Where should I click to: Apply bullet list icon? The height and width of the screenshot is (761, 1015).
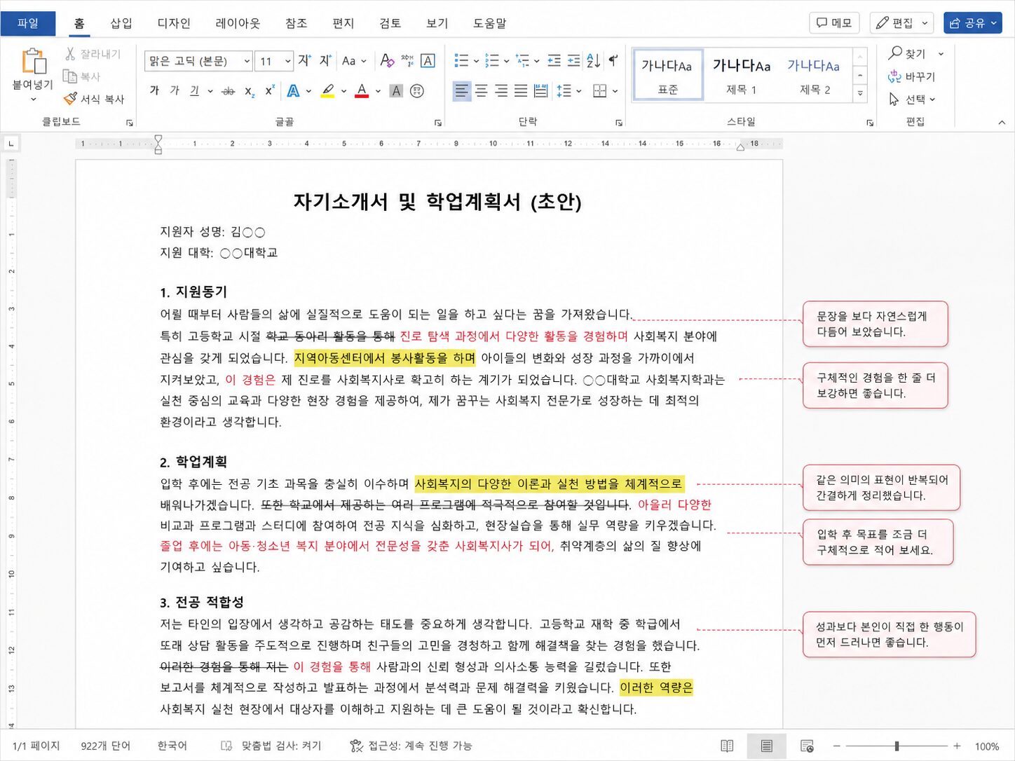pos(461,61)
